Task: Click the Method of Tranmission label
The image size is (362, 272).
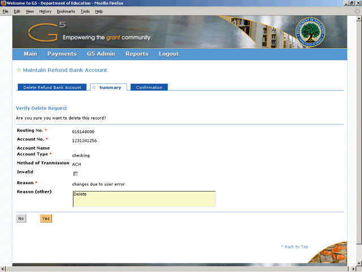Action: pos(43,163)
